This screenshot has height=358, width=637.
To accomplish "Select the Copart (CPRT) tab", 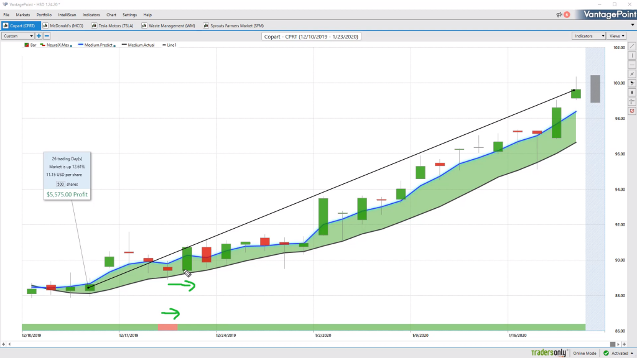I will coord(21,25).
